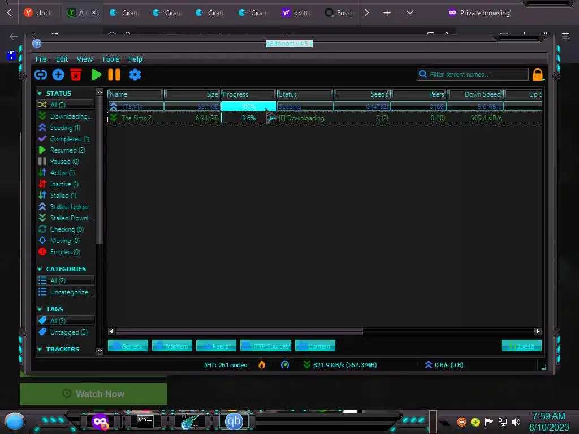The image size is (579, 434).
Task: Click the orange lock UI icon
Action: tap(538, 75)
